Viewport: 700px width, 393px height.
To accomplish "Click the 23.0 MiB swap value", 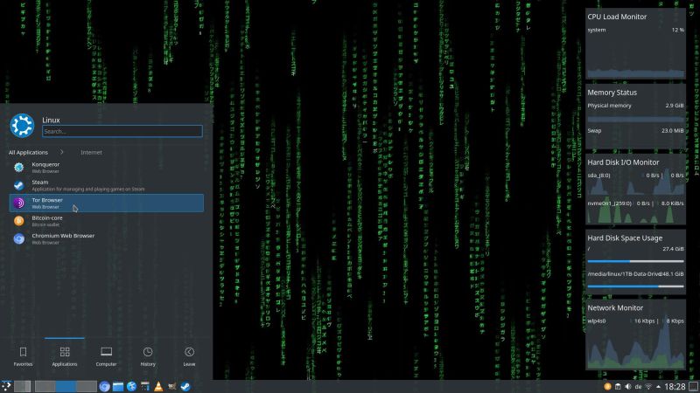I will tap(673, 130).
